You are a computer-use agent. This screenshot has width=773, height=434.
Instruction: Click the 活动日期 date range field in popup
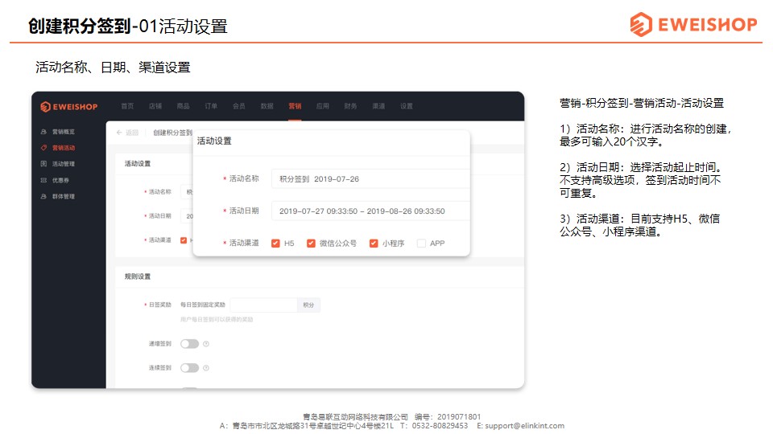[370, 211]
